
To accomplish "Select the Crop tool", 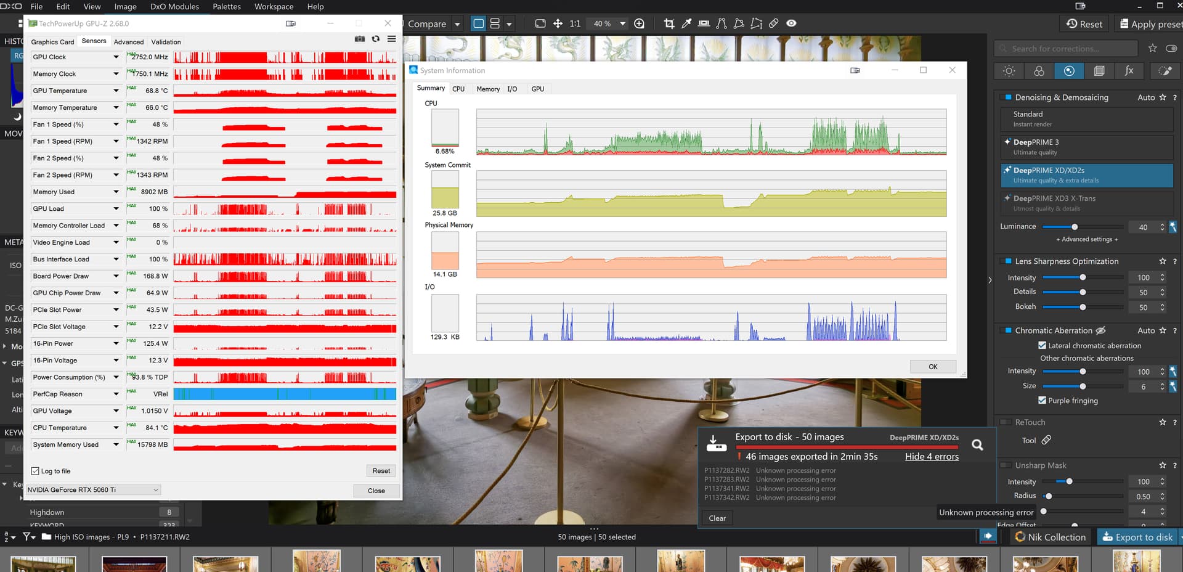I will coord(669,23).
